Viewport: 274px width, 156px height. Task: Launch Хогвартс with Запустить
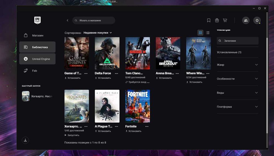(x=72, y=135)
